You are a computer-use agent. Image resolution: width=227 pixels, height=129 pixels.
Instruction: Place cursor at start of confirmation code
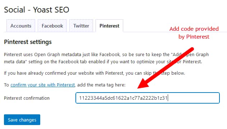[x=79, y=98]
